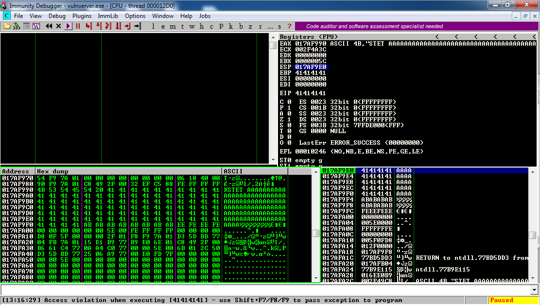Image resolution: width=540 pixels, height=305 pixels.
Task: Click the red Execute till return icon
Action: click(128, 26)
